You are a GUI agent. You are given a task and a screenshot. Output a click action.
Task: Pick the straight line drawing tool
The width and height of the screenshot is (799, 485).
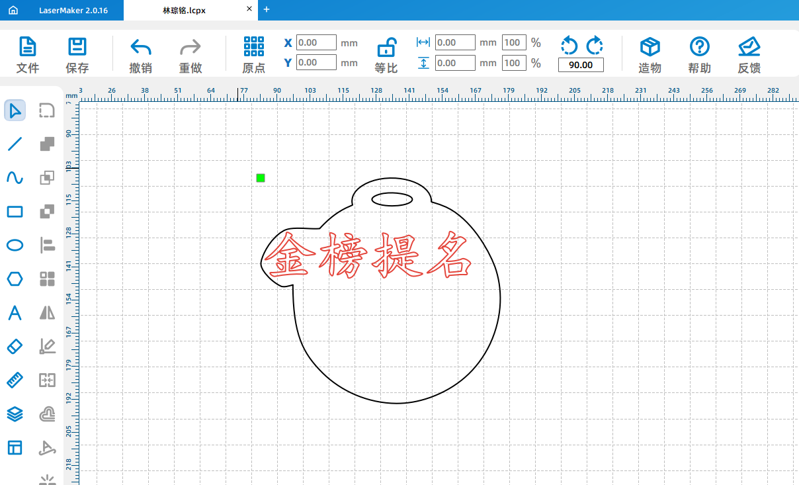(15, 144)
